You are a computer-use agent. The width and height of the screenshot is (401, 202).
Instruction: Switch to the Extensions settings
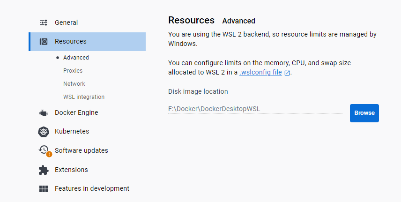click(x=71, y=170)
